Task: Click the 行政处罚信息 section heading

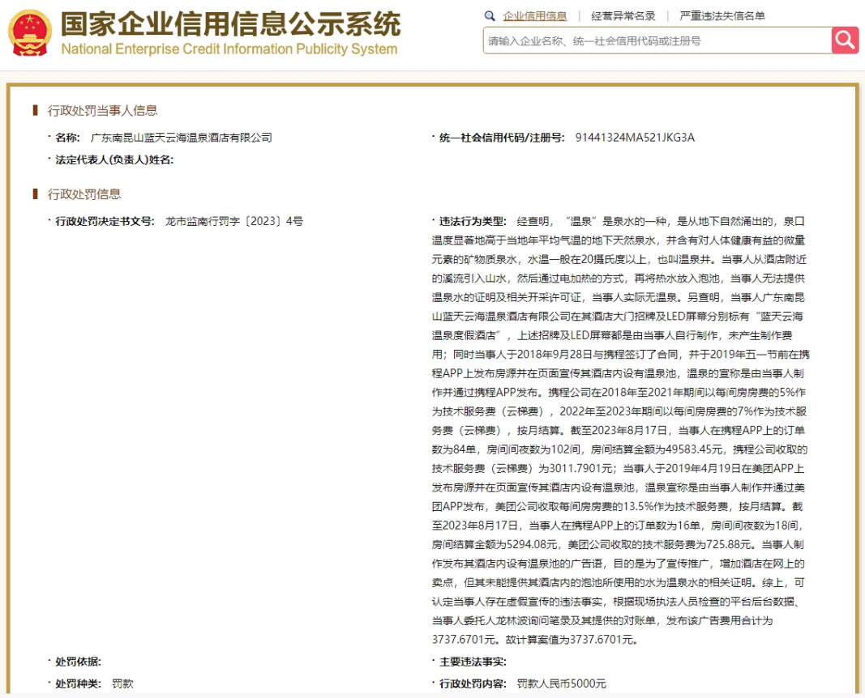Action: click(x=84, y=194)
